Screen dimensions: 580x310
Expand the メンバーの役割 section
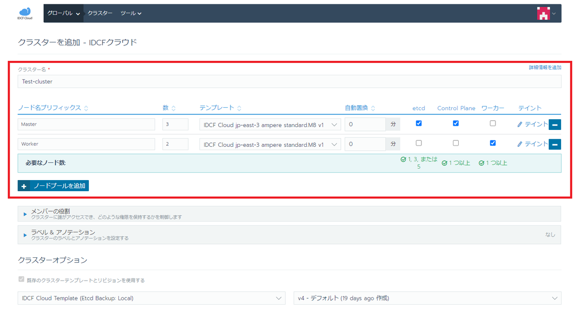tap(290, 214)
